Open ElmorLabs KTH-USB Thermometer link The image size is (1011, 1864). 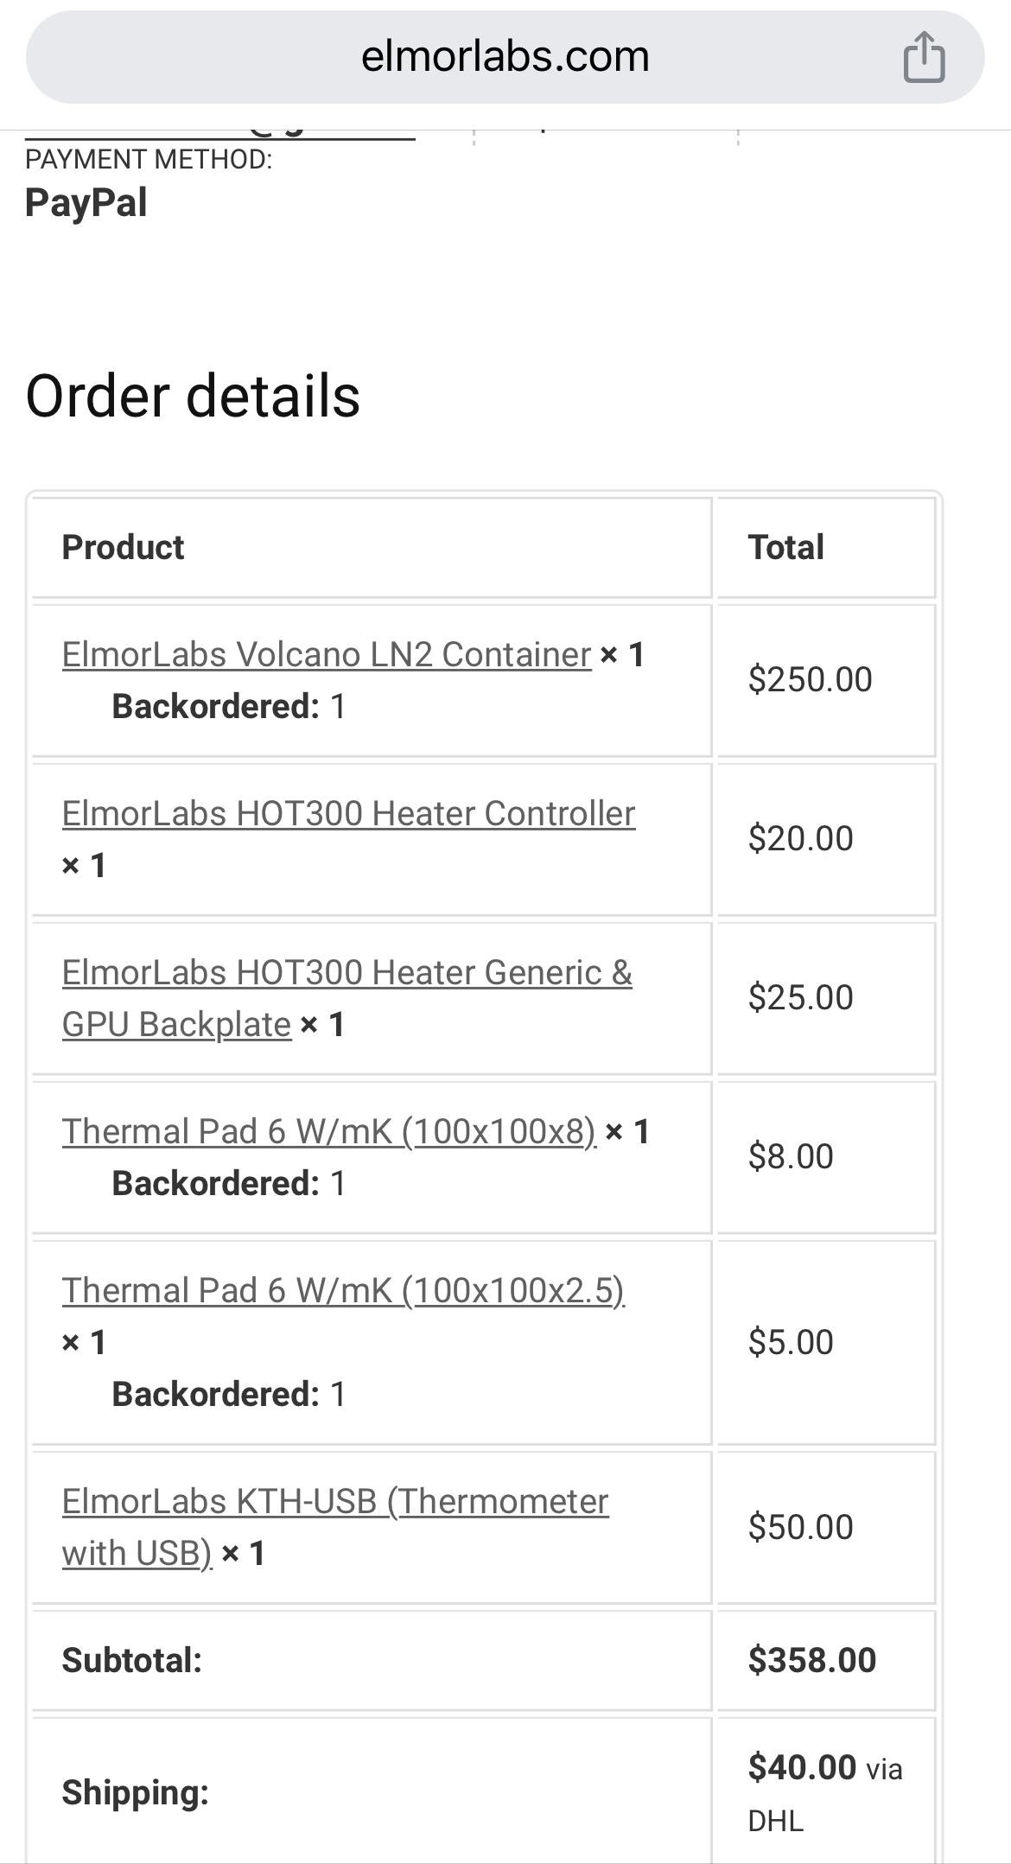[335, 1527]
